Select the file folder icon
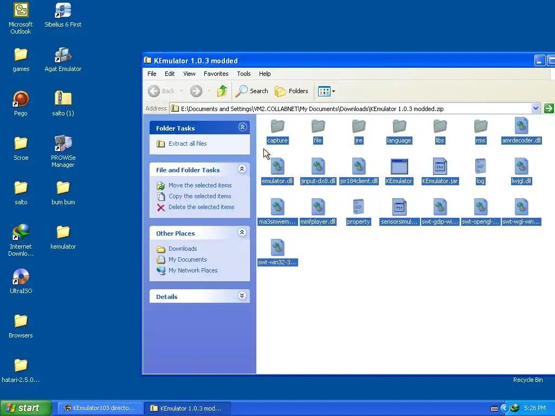Image resolution: width=555 pixels, height=416 pixels. coord(318,126)
